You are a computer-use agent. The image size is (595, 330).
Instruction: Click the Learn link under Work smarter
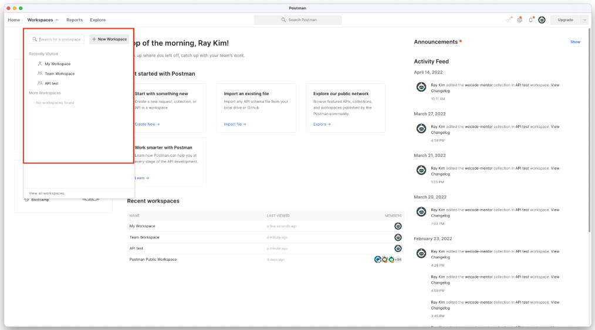pyautogui.click(x=141, y=178)
